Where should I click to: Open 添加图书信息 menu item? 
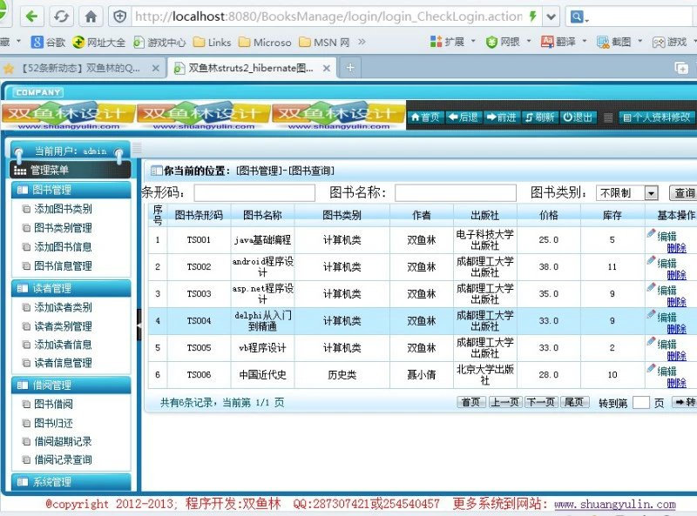(x=63, y=247)
